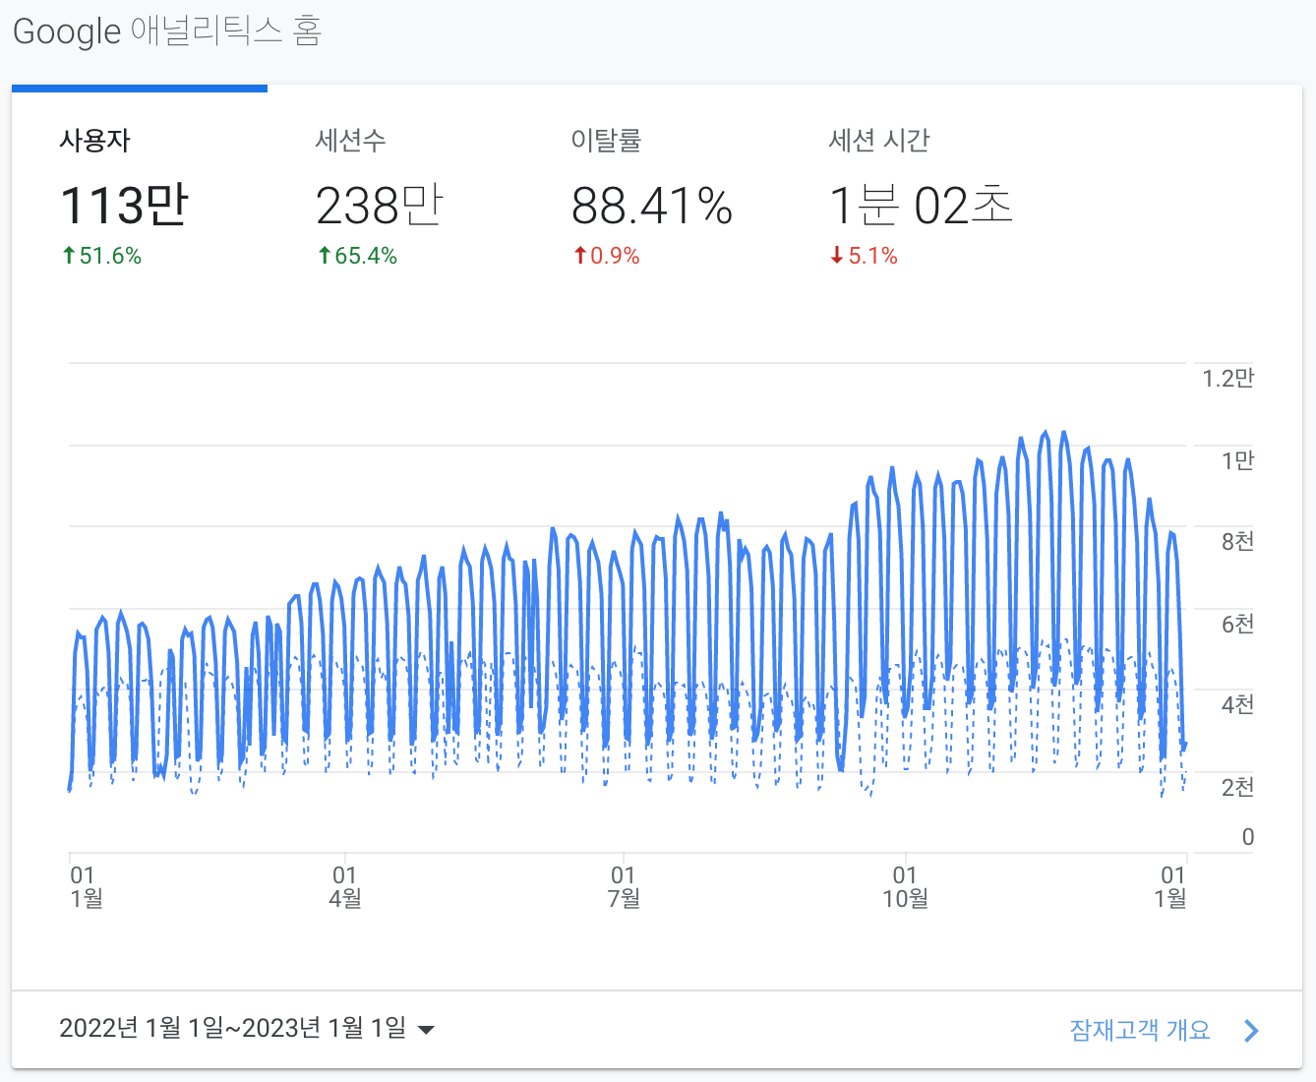The width and height of the screenshot is (1316, 1082).
Task: Click the dropdown triangle next to the date range
Action: click(426, 1030)
